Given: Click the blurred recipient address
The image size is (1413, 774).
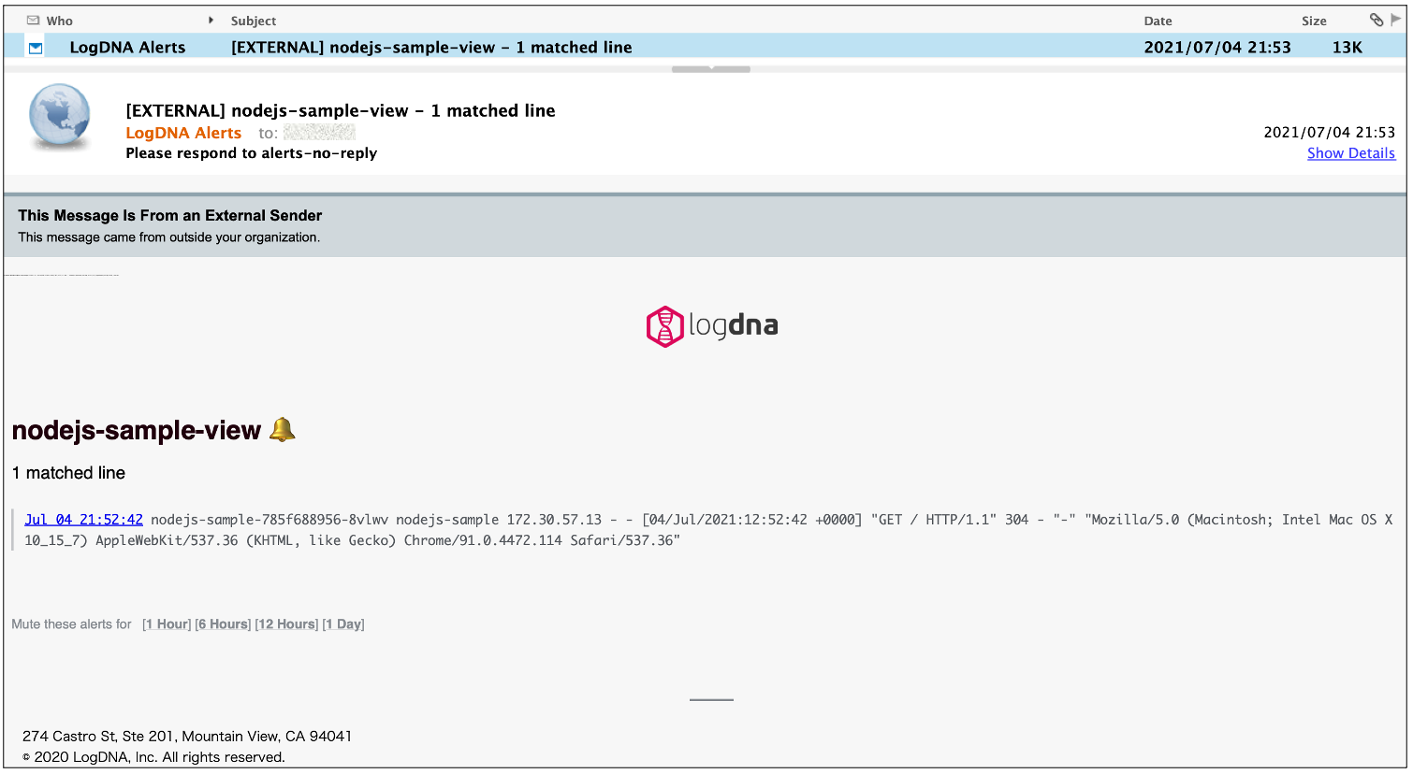Looking at the screenshot, I should [x=319, y=133].
